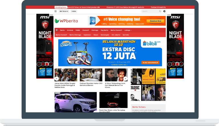Go to next slide in news carousel
This screenshot has width=219, height=126.
[125, 78]
